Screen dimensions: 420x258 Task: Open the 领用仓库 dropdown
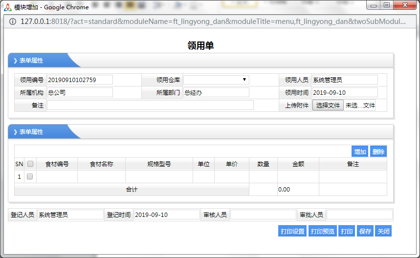click(x=216, y=80)
